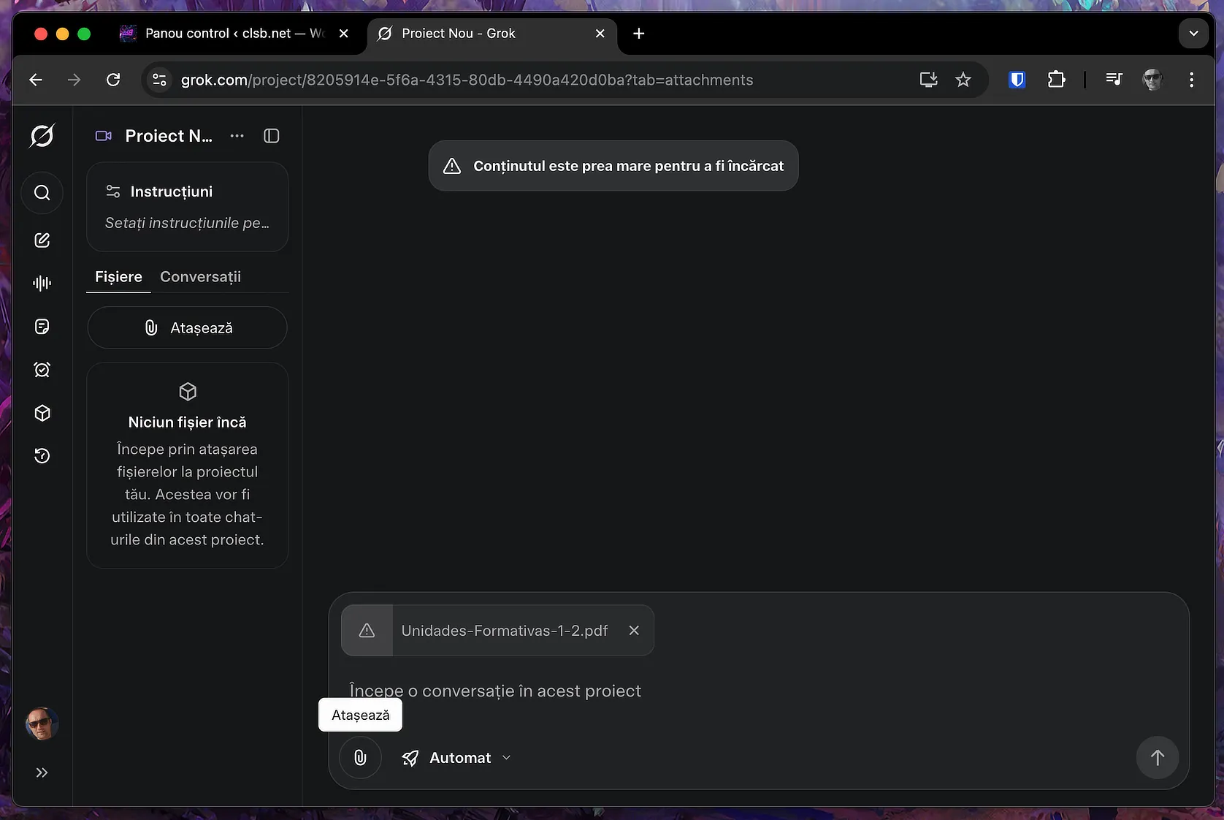1224x820 pixels.
Task: Switch to the Conversații tab
Action: point(200,277)
